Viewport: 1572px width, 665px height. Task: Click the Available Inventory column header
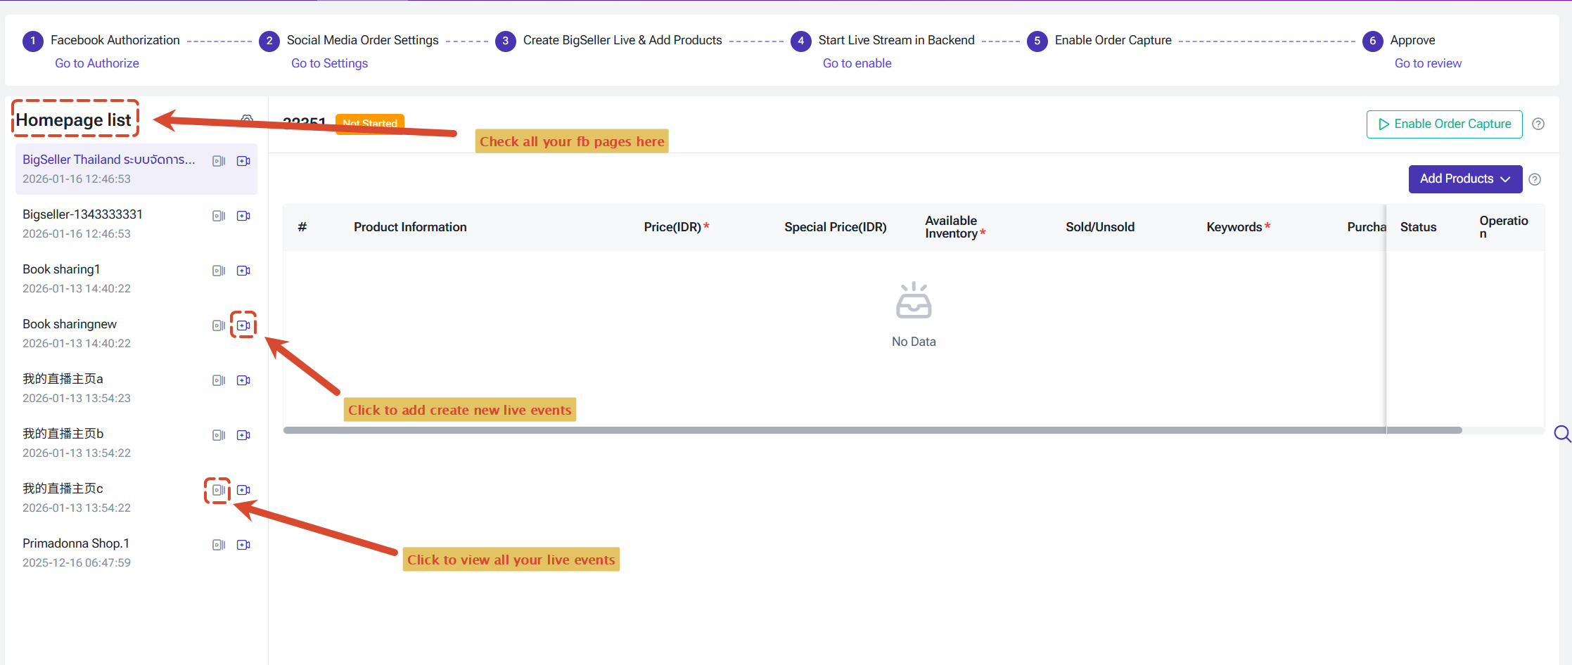click(954, 227)
